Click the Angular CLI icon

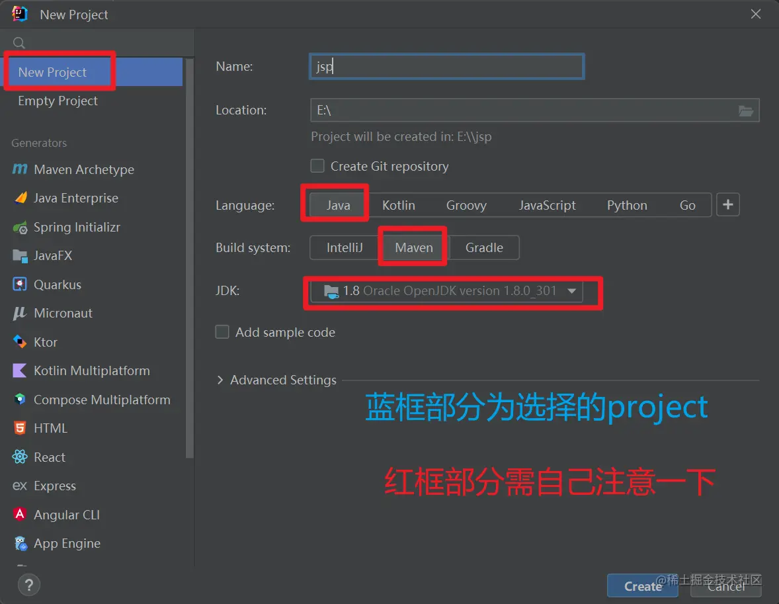tap(20, 514)
